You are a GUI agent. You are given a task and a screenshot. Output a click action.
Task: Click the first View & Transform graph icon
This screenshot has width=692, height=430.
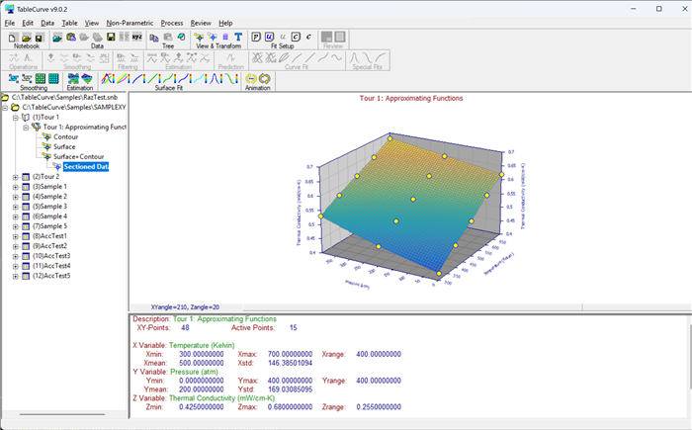tap(199, 38)
